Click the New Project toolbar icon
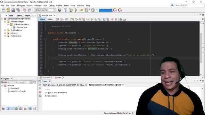The height and width of the screenshot is (115, 205). pos(8,10)
